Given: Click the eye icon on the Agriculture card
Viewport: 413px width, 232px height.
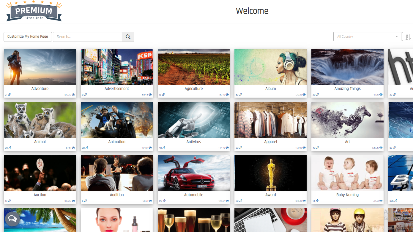Looking at the screenshot, I should 227,95.
